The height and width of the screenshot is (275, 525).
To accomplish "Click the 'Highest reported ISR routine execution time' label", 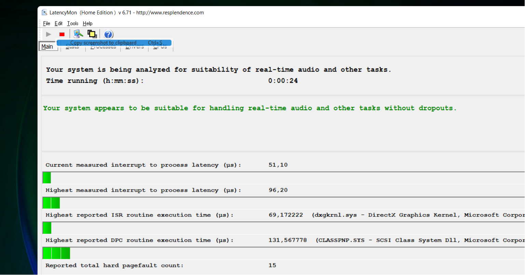I will pos(140,215).
